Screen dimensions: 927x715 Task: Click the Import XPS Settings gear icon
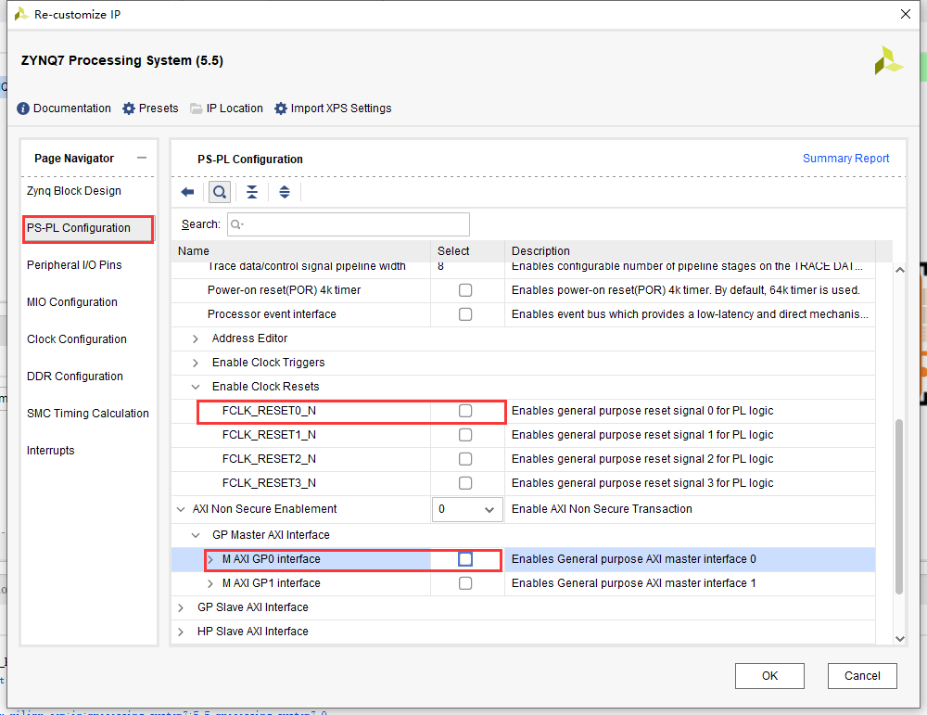click(x=281, y=109)
